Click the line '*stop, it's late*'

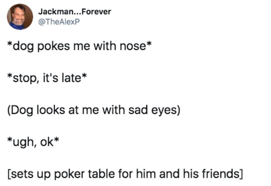47,78
